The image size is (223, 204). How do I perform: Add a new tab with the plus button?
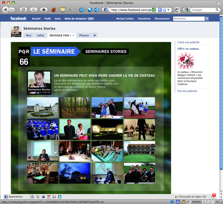point(95,35)
